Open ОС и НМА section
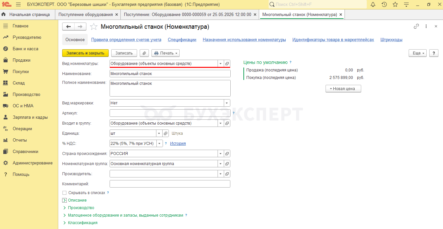Viewport: 443px width, 229px height. tap(23, 106)
